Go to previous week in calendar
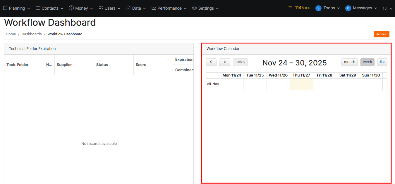 [211, 62]
